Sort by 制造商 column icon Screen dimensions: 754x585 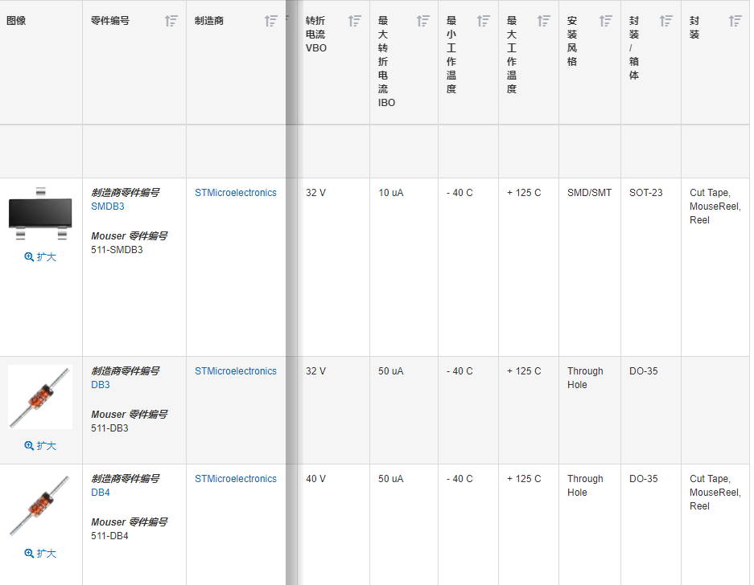tap(271, 21)
